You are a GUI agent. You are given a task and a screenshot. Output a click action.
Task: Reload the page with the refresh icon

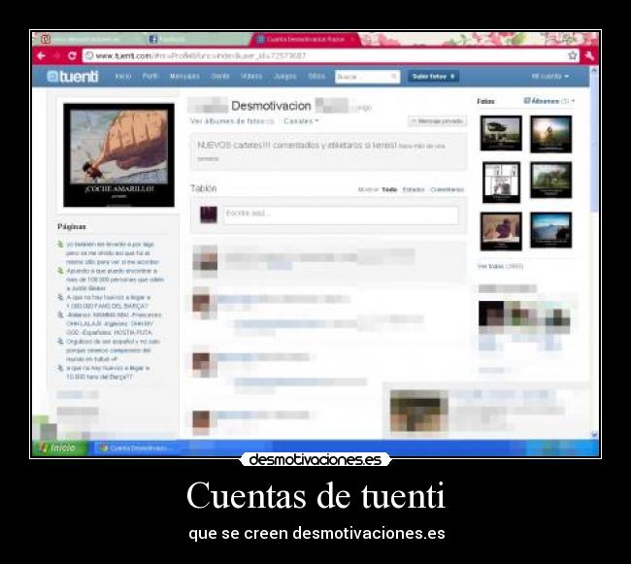point(72,55)
